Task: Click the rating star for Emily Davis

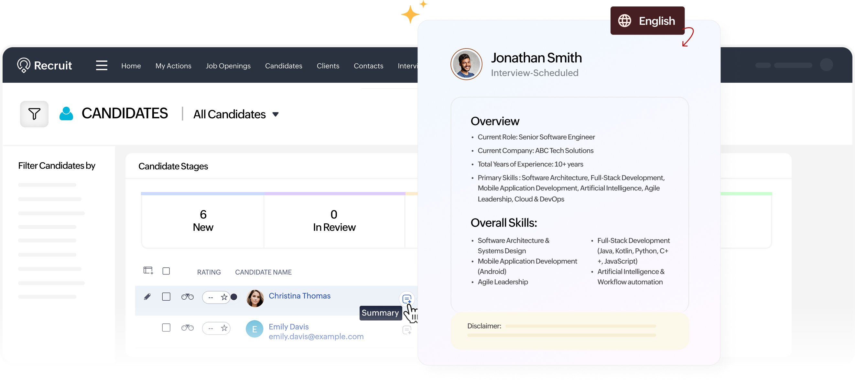Action: [x=224, y=328]
